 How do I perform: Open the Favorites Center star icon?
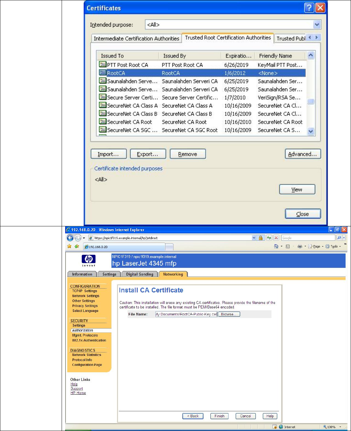[69, 246]
